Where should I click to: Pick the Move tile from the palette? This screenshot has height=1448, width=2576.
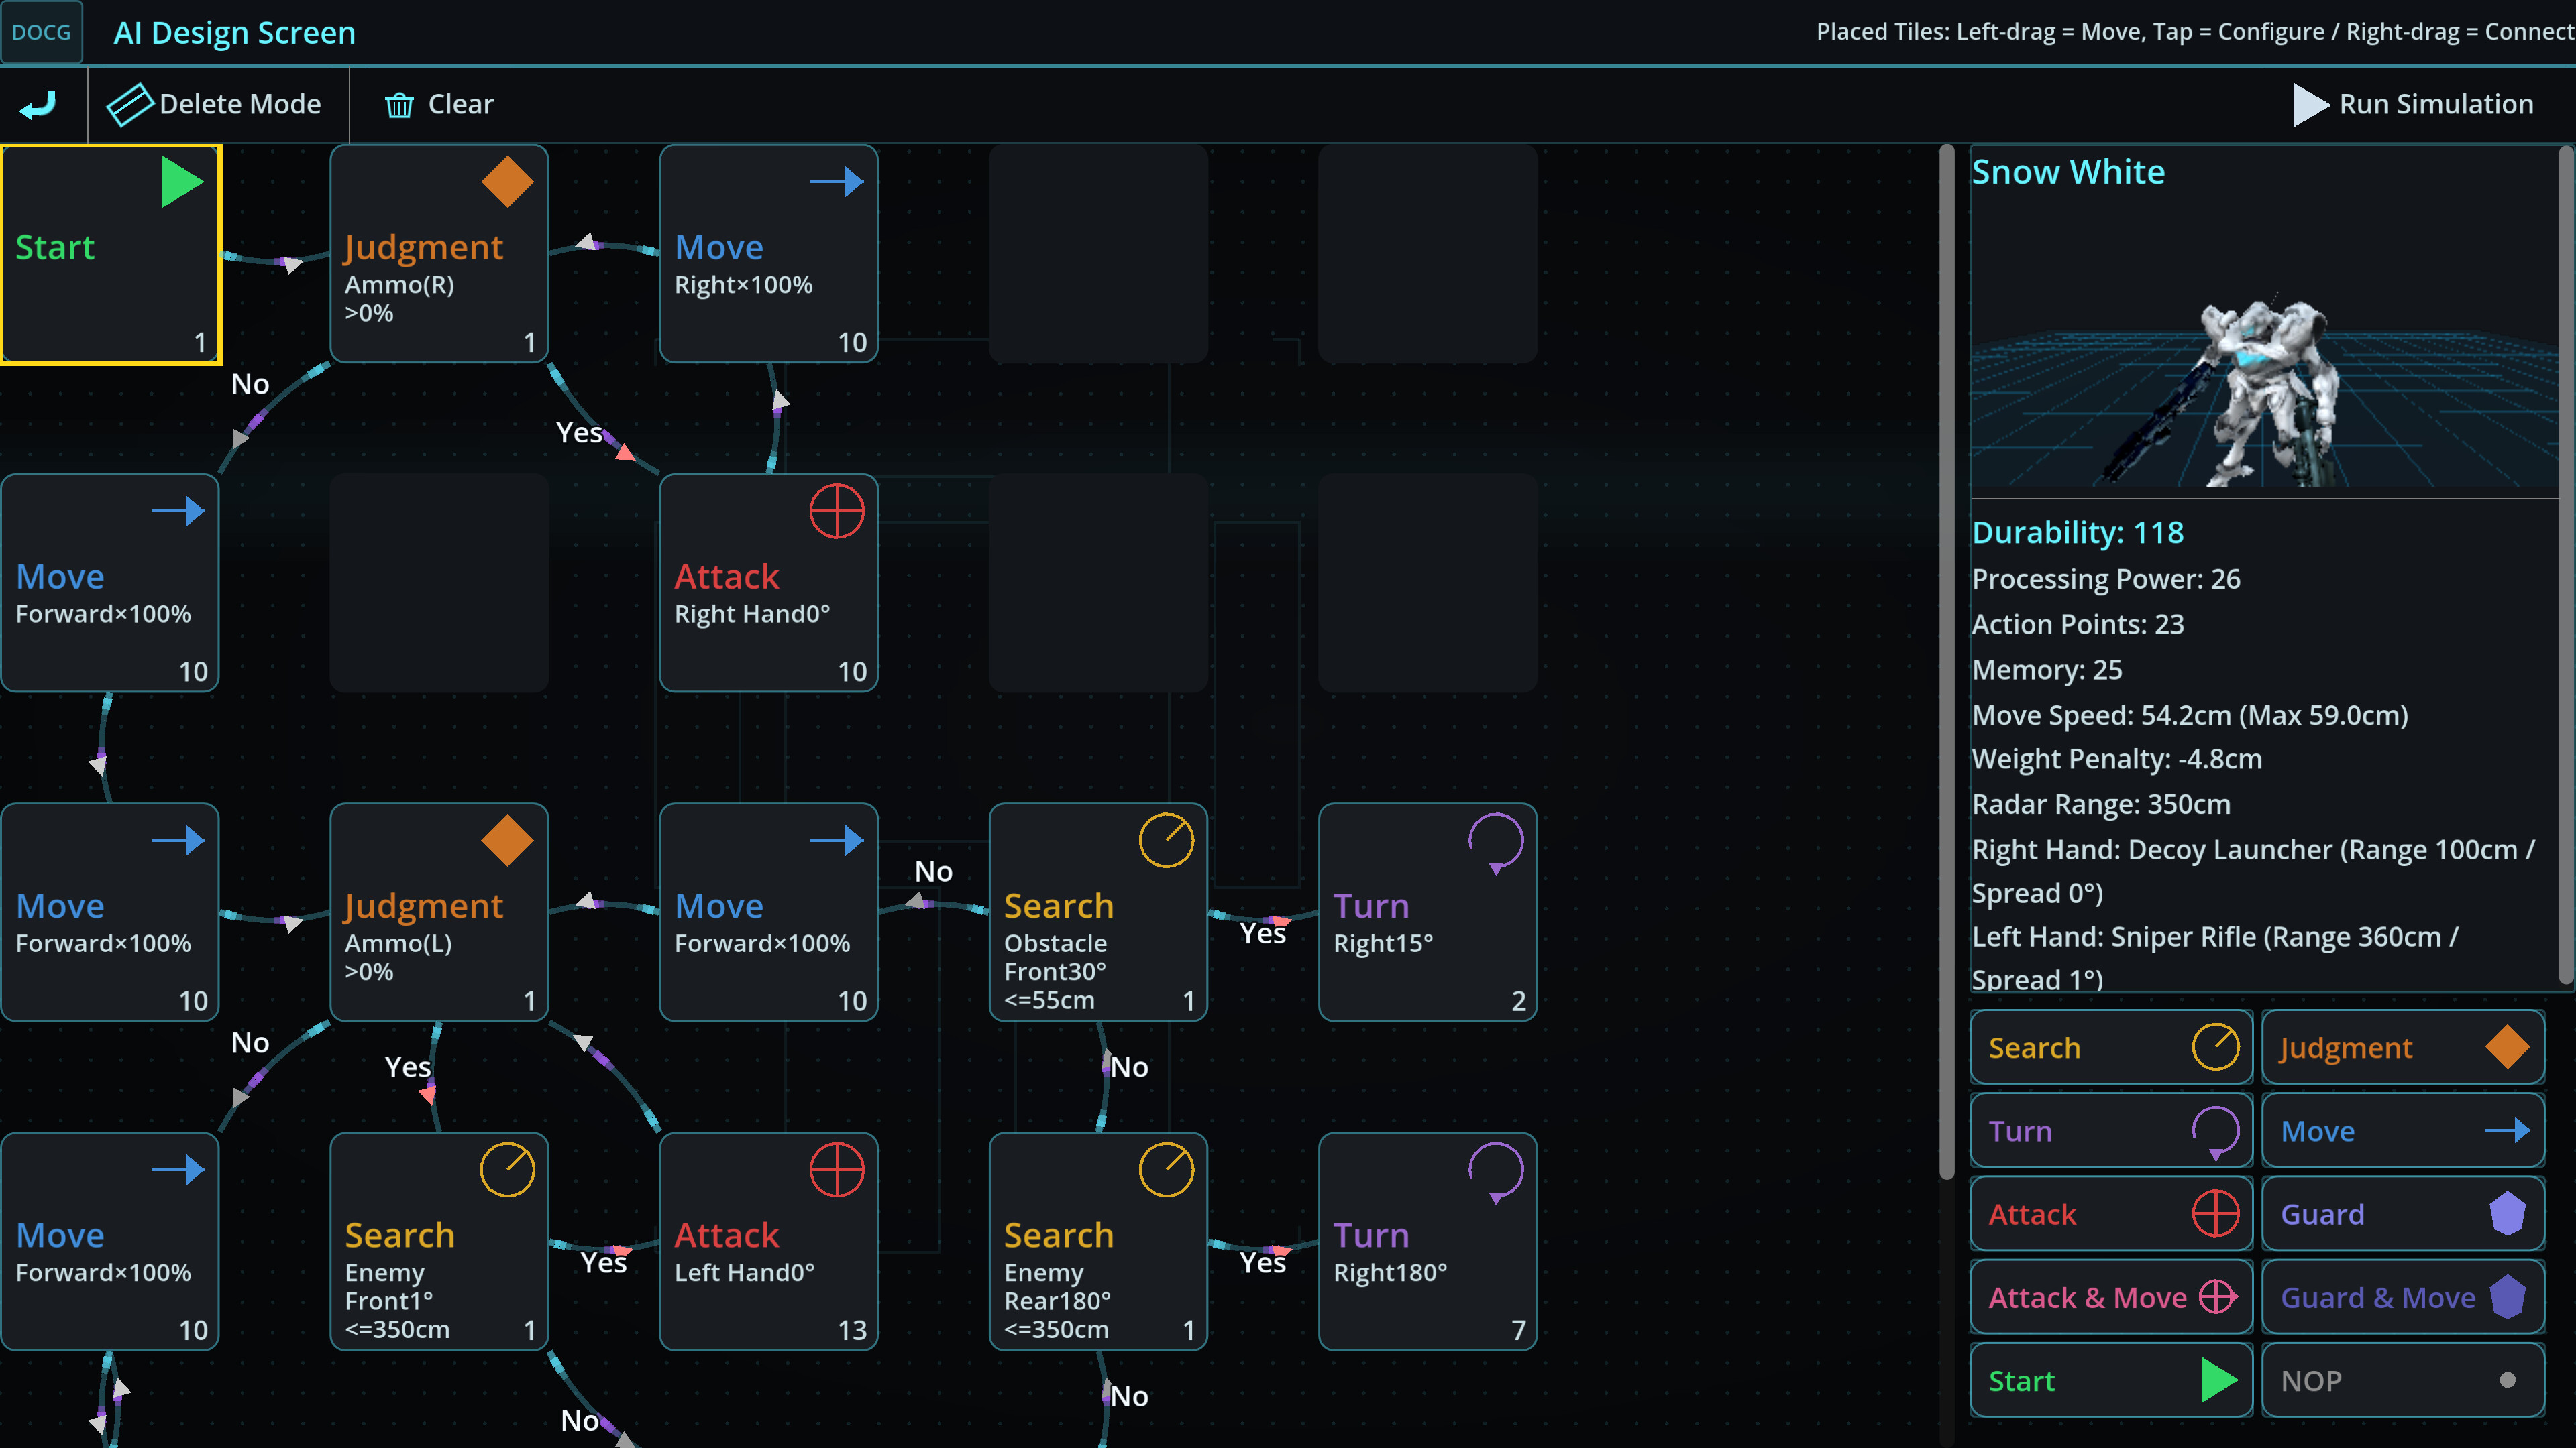[x=2403, y=1130]
